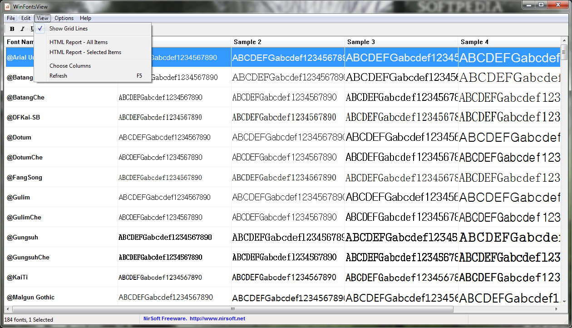Image resolution: width=572 pixels, height=328 pixels.
Task: Select the @GulimChe font row
Action: pos(283,217)
